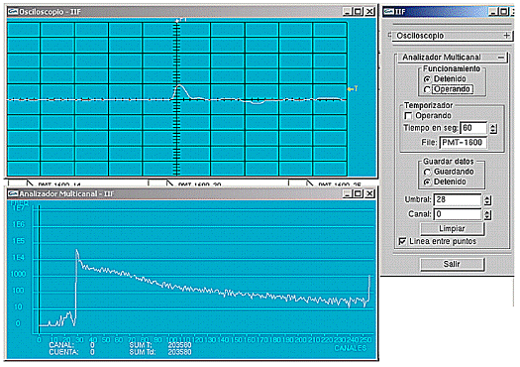Select Guardando under Guardar datos
Screen dimensions: 520x367
point(427,172)
